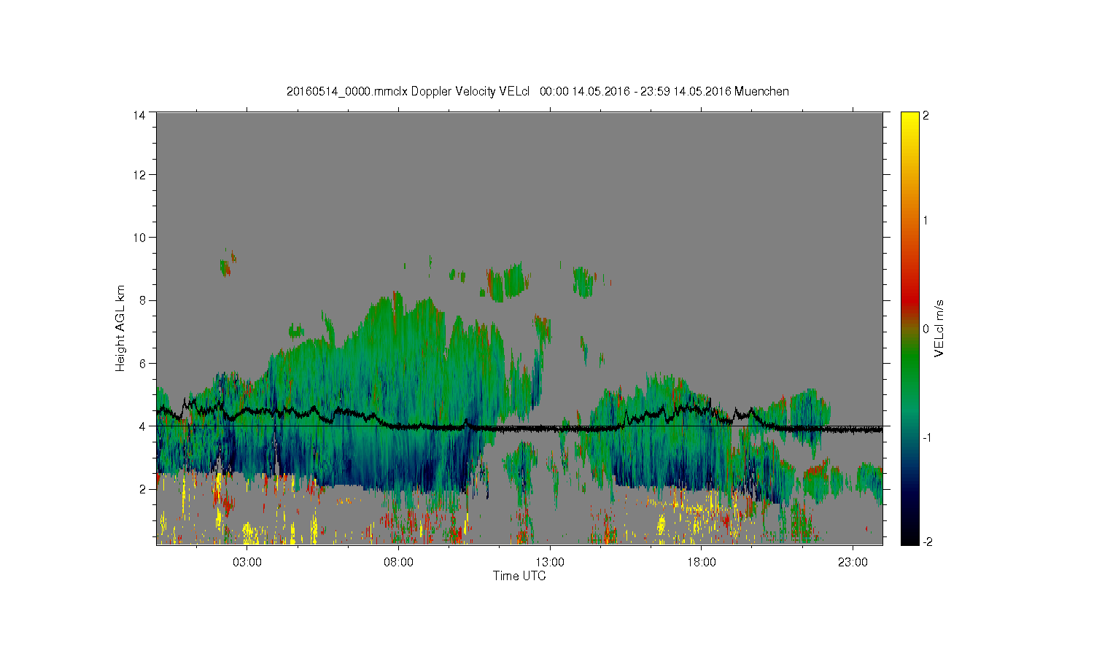Viewport: 1094px width, 656px height.
Task: Click the 18:00 time tick label
Action: (701, 563)
